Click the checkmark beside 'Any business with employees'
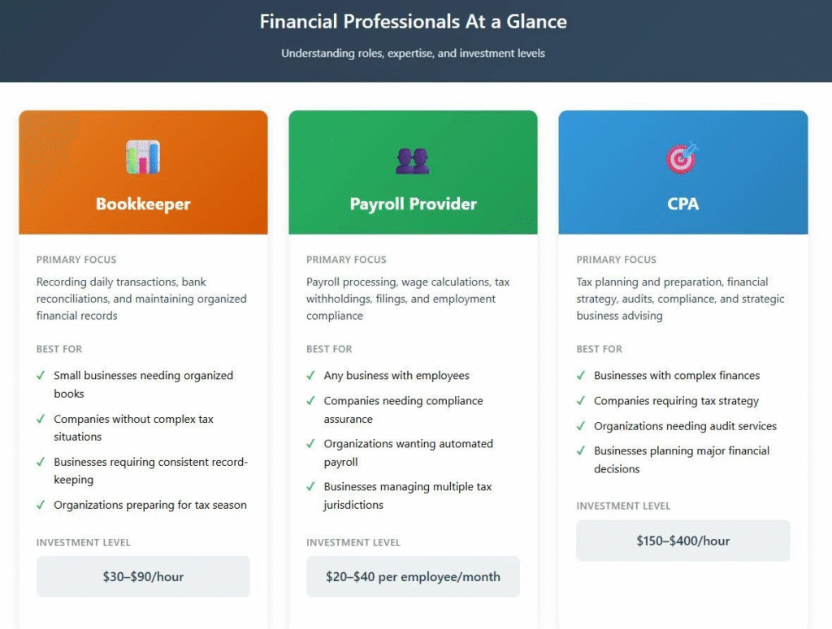 click(311, 376)
